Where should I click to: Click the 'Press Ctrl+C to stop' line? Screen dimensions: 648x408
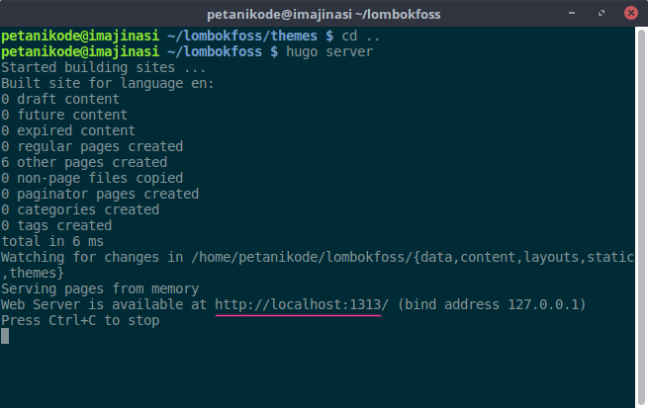tap(80, 321)
